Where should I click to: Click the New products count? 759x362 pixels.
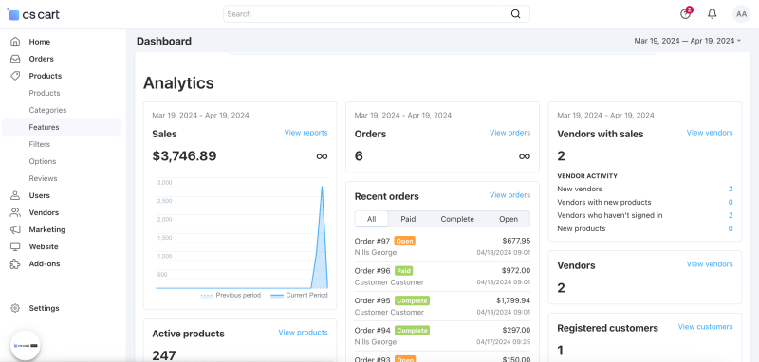click(x=731, y=228)
